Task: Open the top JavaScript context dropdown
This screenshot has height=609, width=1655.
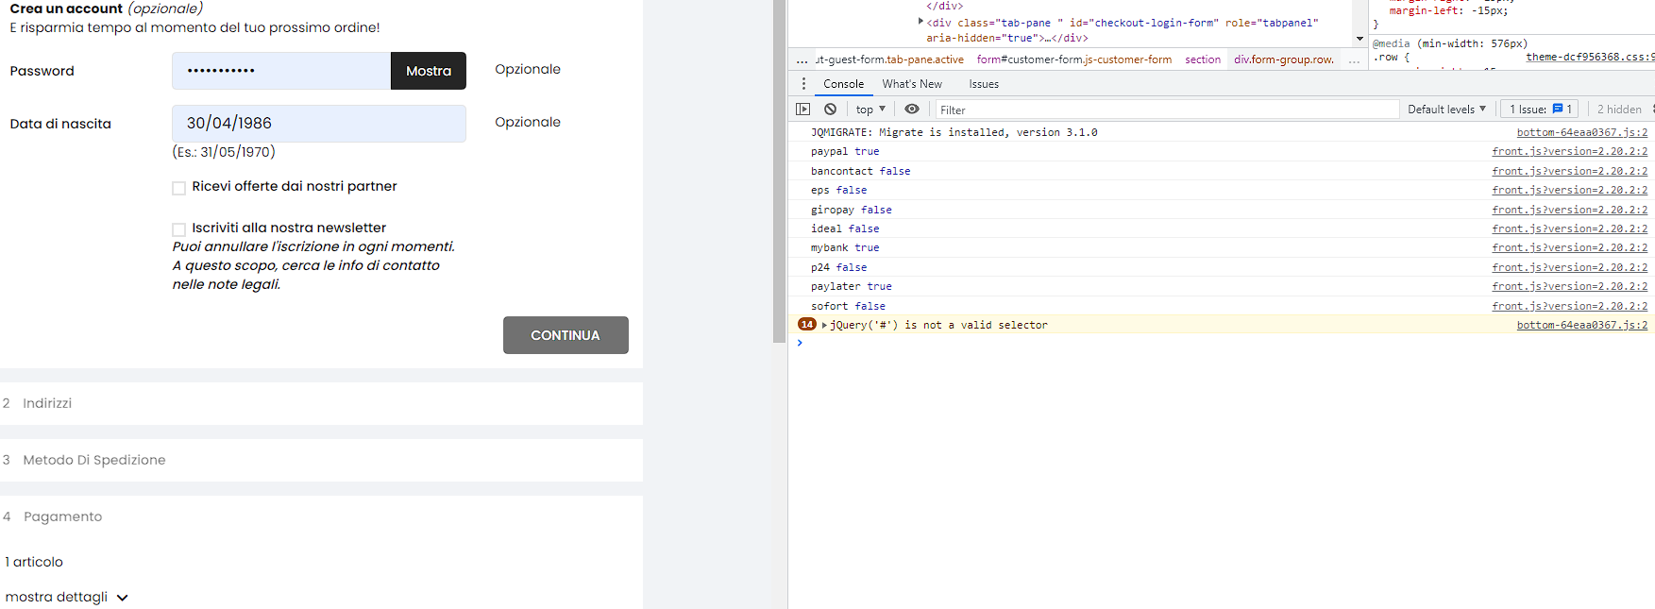Action: 870,110
